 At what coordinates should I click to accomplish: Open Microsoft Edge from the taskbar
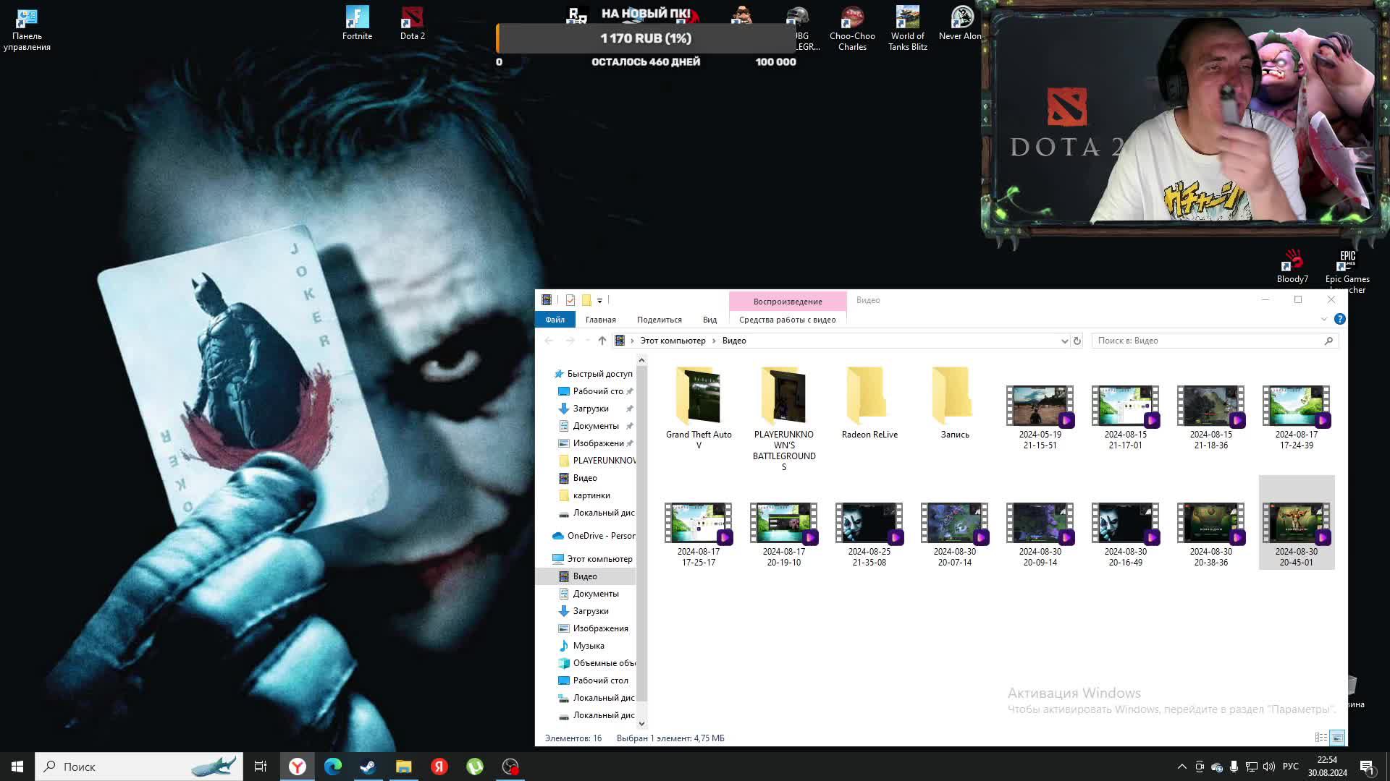pos(333,767)
